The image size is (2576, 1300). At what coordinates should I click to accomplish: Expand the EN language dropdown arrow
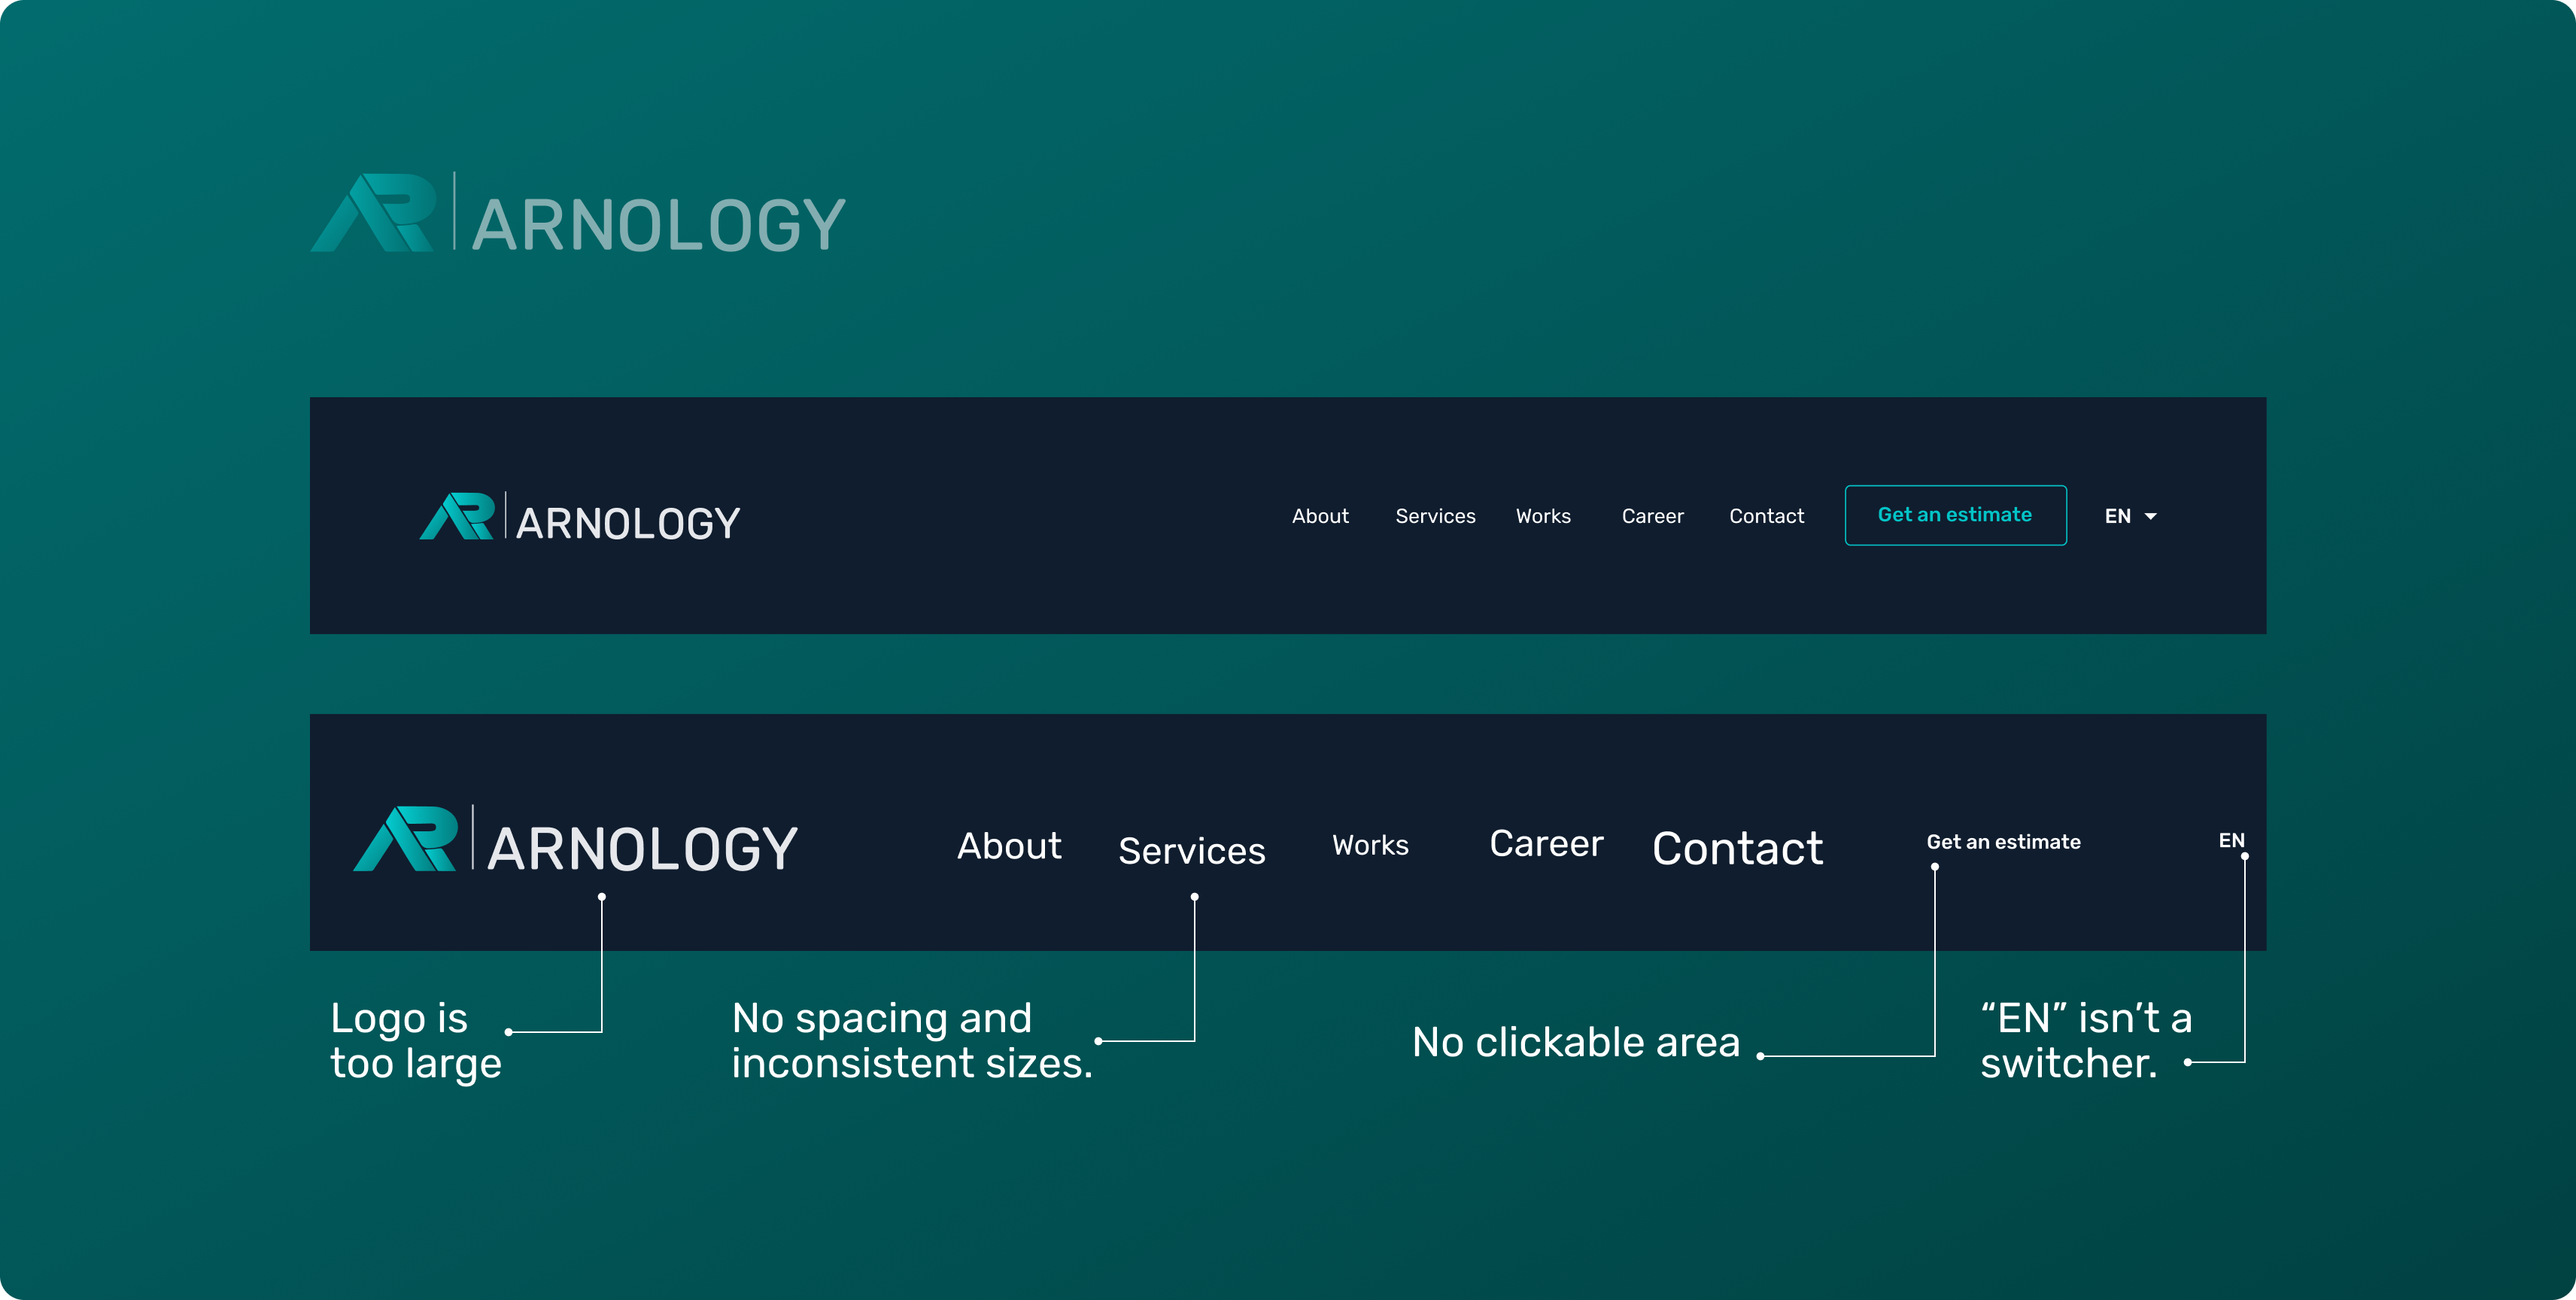2151,516
